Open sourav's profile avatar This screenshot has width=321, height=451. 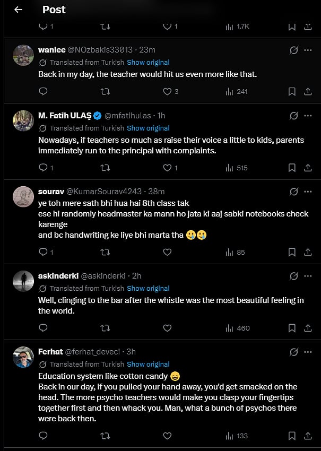23,197
